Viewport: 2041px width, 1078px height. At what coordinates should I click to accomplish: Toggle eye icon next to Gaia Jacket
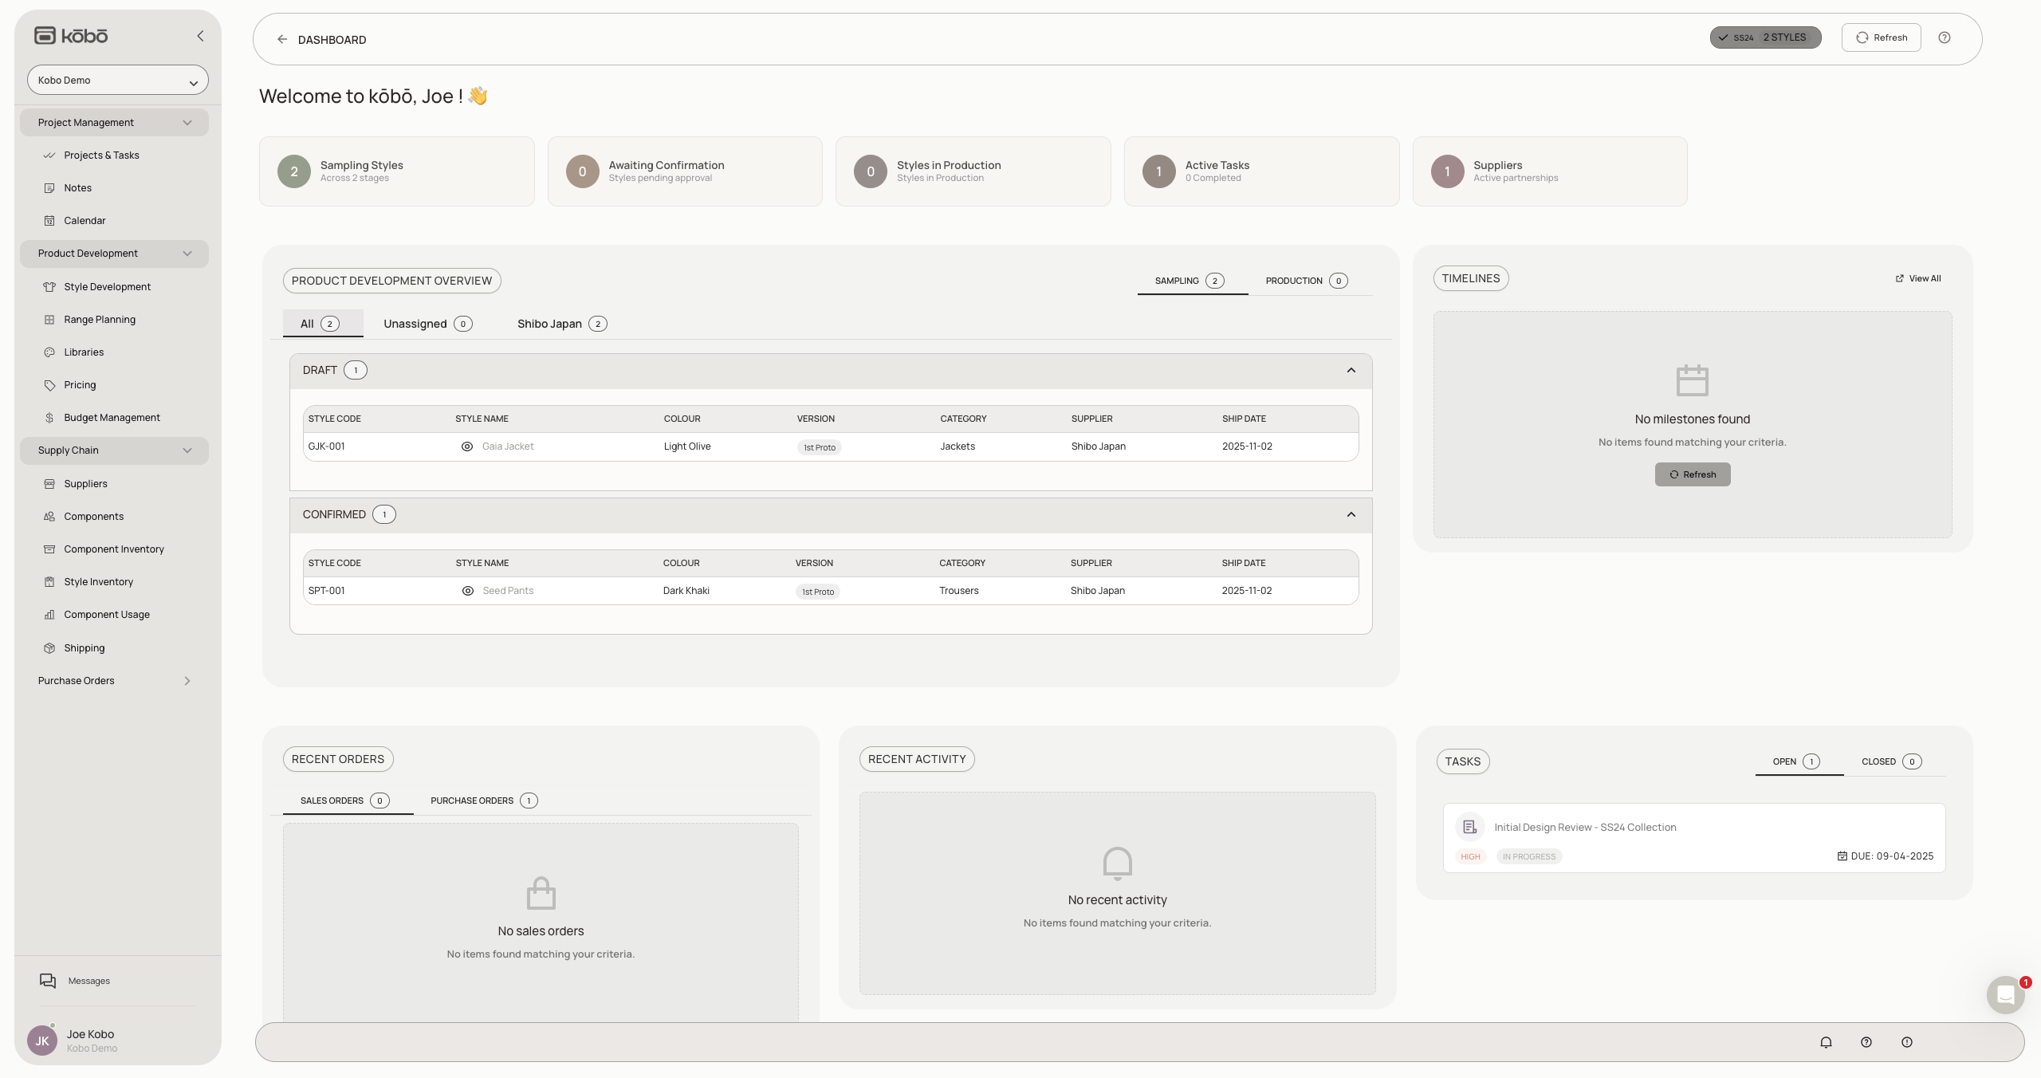point(467,447)
